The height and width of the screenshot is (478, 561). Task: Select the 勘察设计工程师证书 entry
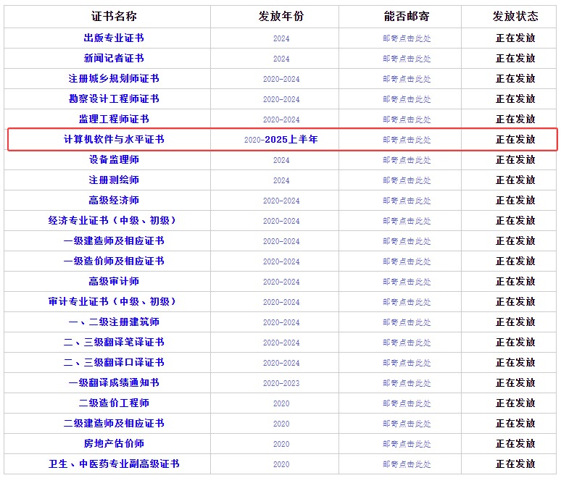[x=114, y=98]
